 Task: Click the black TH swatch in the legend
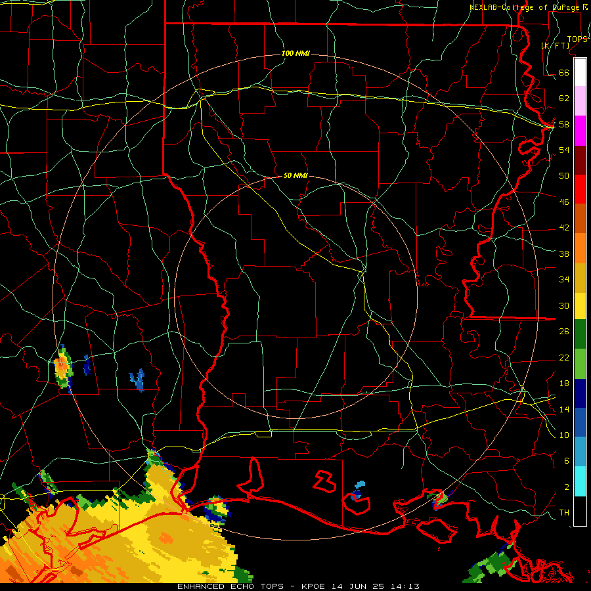(580, 511)
